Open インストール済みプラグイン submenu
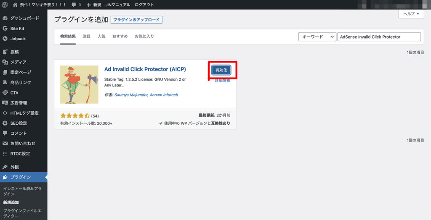The width and height of the screenshot is (431, 220). (x=23, y=191)
